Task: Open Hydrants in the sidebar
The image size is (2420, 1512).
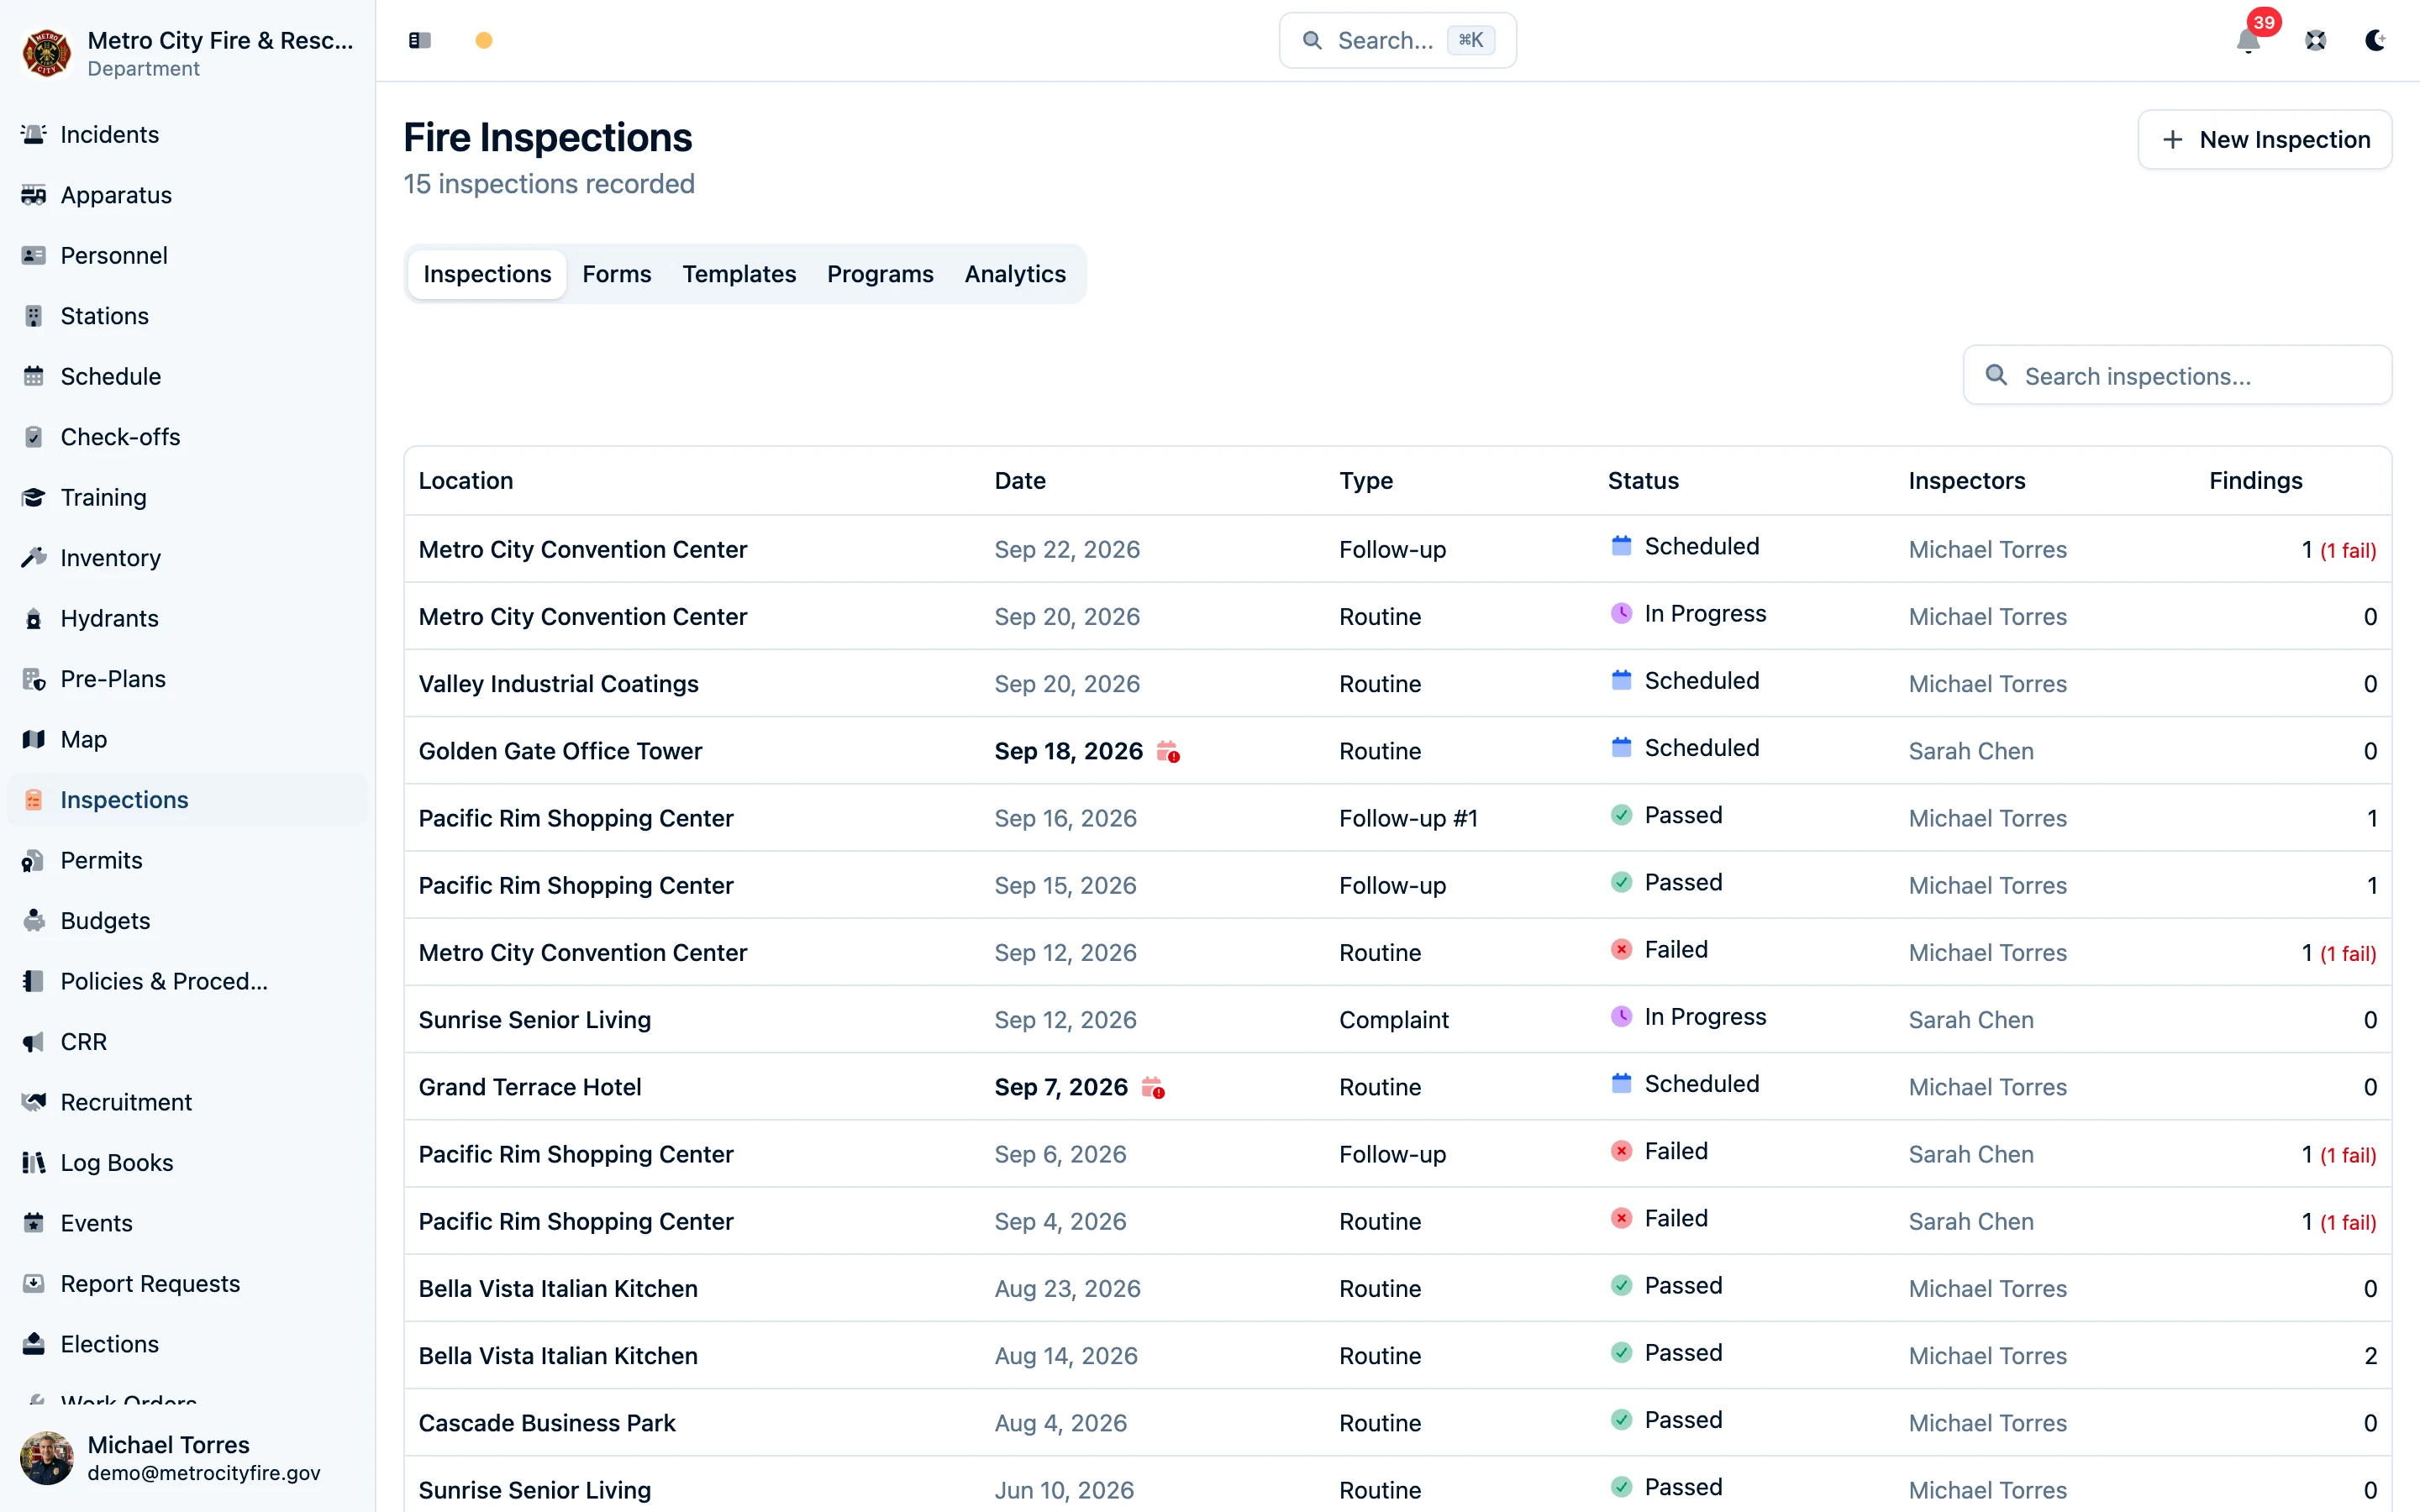Action: click(x=187, y=618)
